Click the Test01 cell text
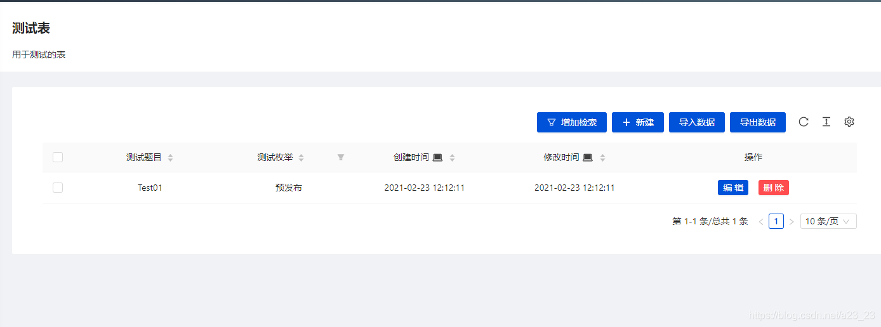 [x=150, y=188]
